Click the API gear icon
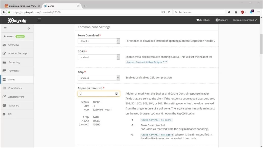 pyautogui.click(x=4, y=114)
